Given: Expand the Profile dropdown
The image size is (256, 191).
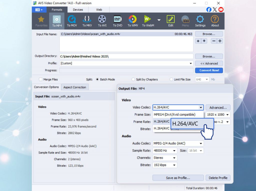Looking at the screenshot, I should (191, 64).
